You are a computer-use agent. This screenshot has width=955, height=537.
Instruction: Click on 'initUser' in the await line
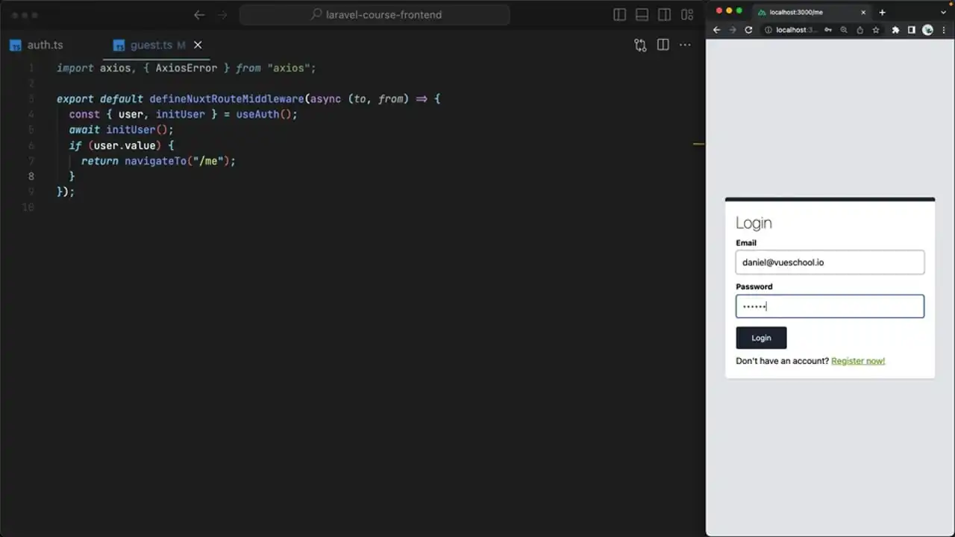[131, 130]
